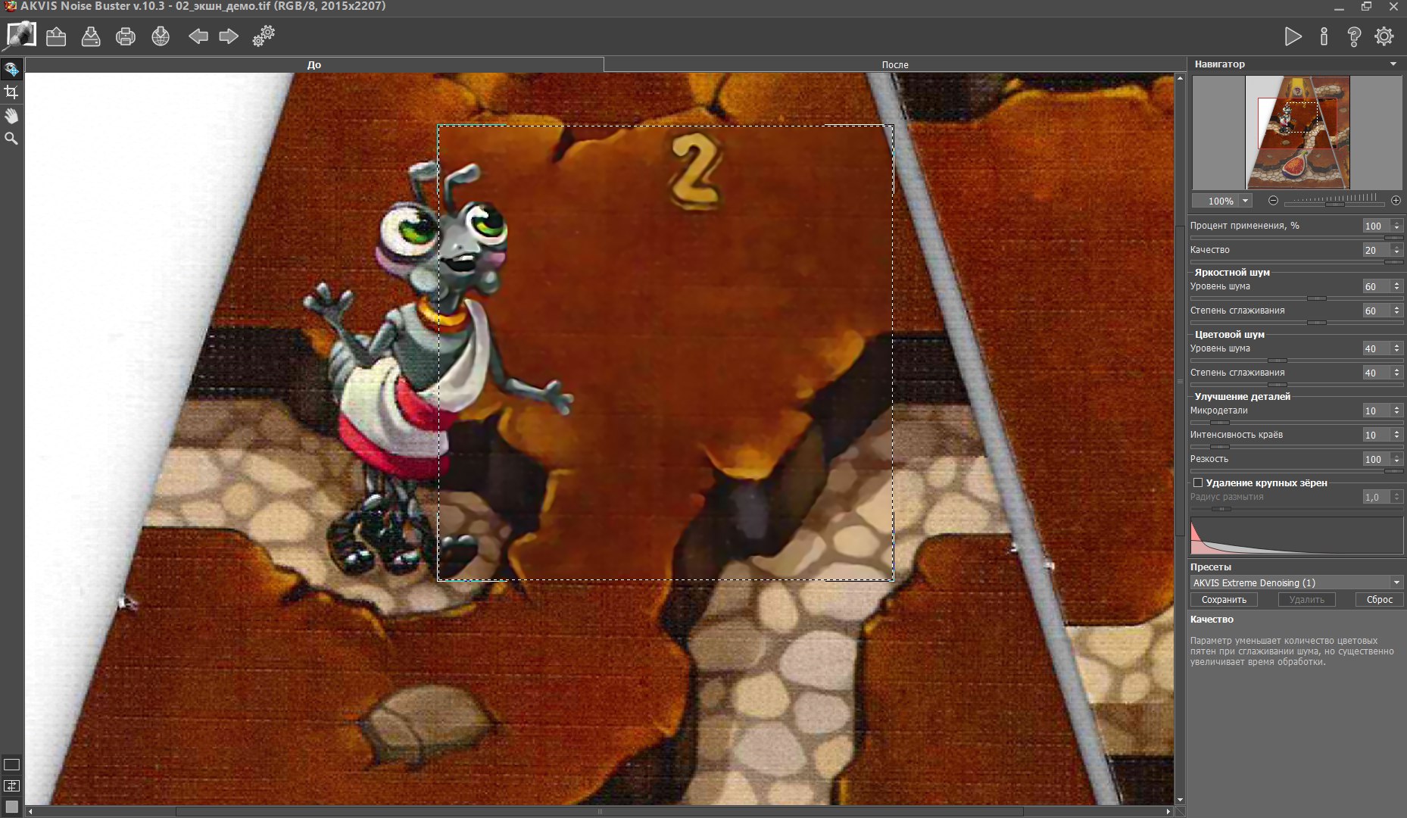Click Цветовой шум Уровень шума value field

[1377, 348]
